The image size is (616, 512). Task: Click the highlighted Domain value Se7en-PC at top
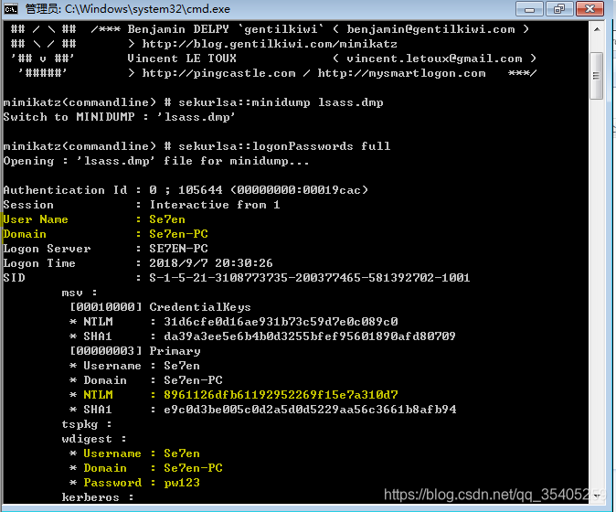(x=178, y=234)
